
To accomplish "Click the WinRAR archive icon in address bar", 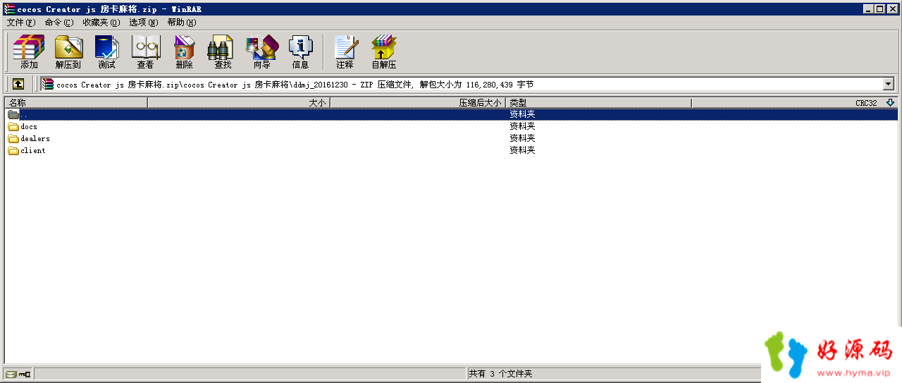I will 48,84.
